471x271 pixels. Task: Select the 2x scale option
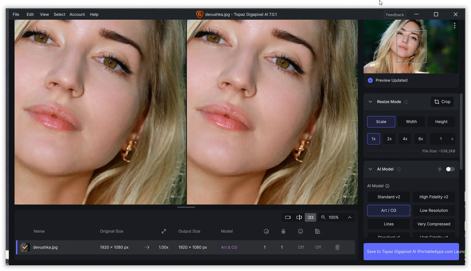(x=389, y=139)
